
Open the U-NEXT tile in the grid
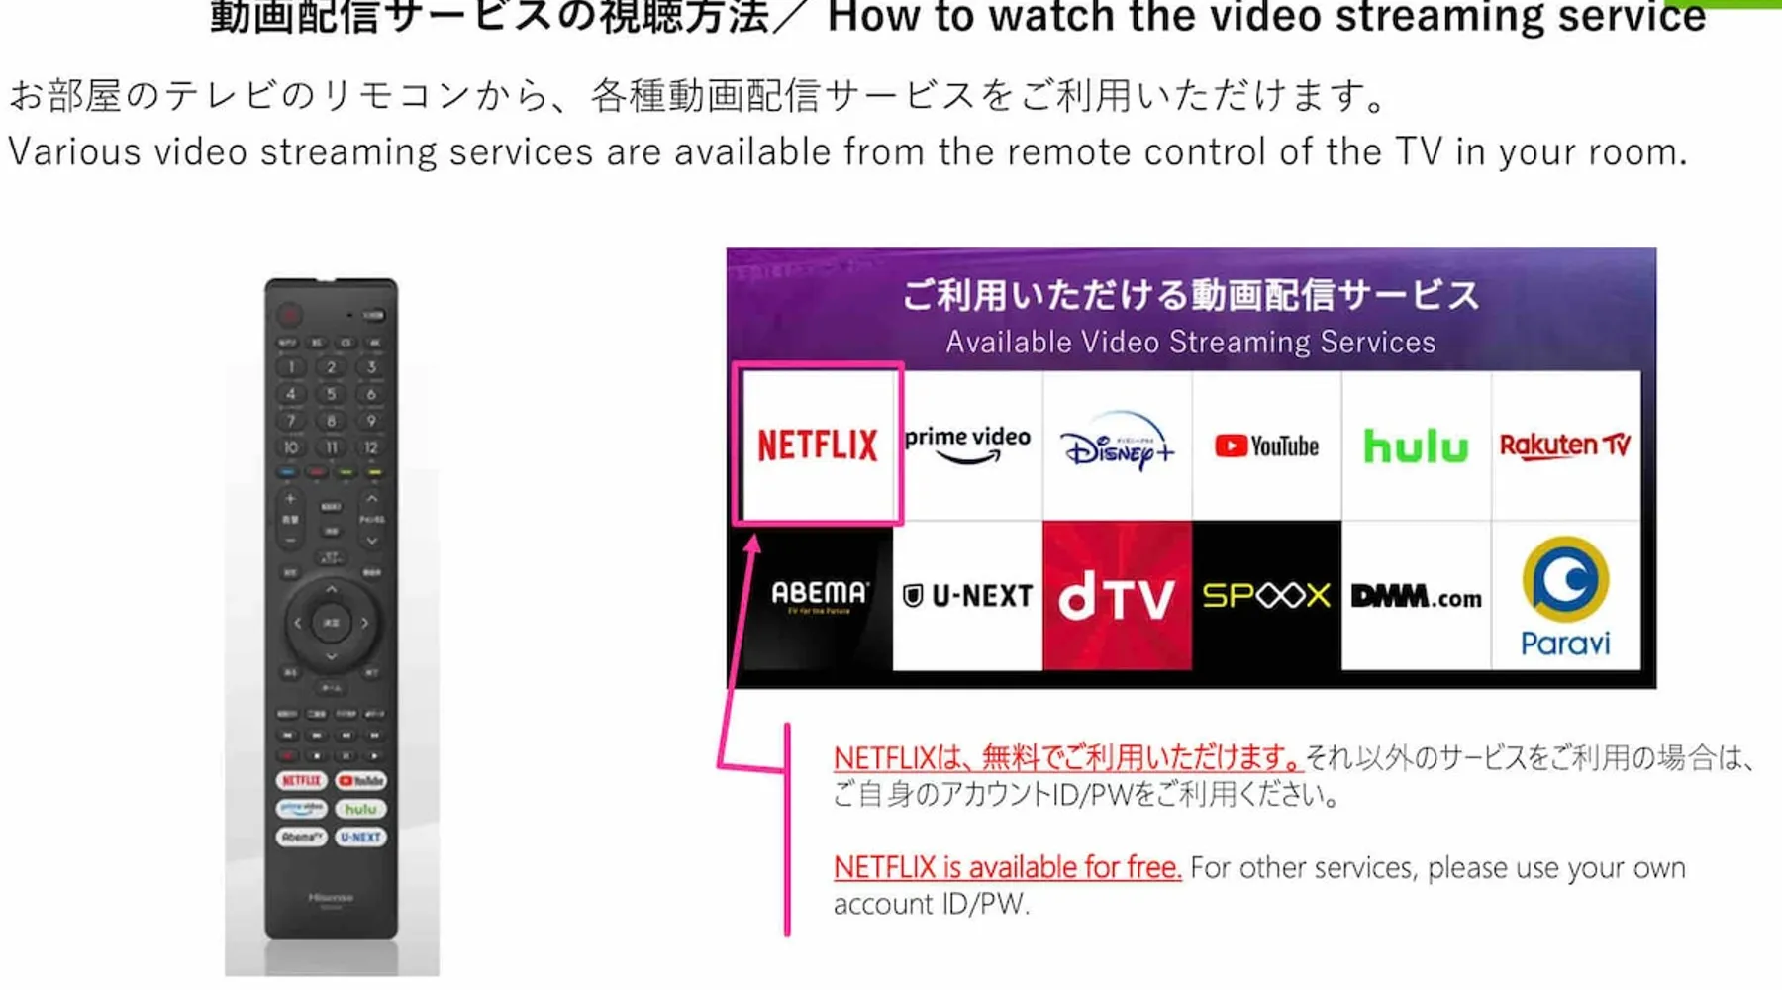click(x=967, y=595)
